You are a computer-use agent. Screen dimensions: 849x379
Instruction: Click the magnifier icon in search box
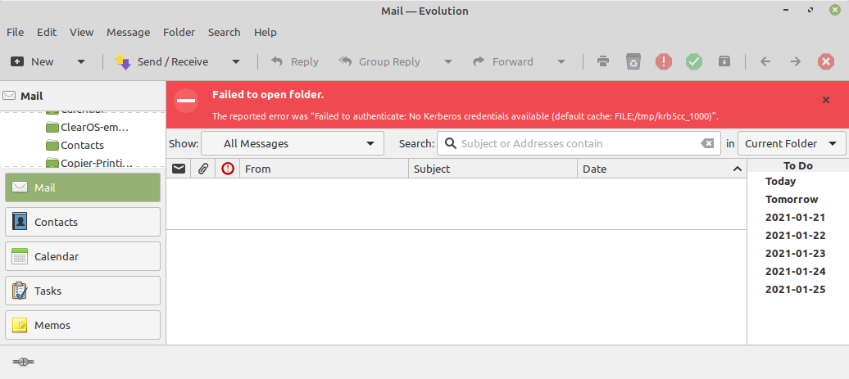coord(450,144)
